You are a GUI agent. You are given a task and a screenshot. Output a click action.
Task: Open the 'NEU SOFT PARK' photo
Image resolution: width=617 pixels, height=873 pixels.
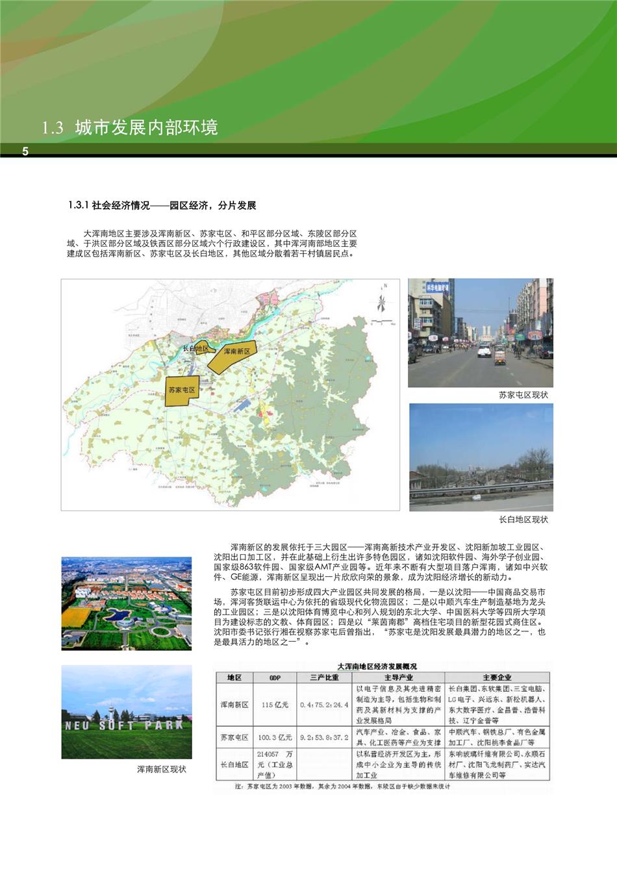click(x=127, y=712)
